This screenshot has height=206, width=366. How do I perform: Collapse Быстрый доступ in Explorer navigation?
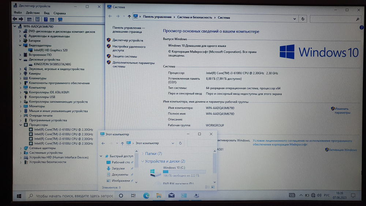pyautogui.click(x=101, y=156)
